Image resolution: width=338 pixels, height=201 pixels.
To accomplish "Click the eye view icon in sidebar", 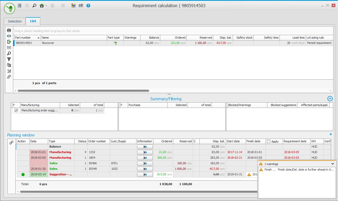I will [9, 36].
